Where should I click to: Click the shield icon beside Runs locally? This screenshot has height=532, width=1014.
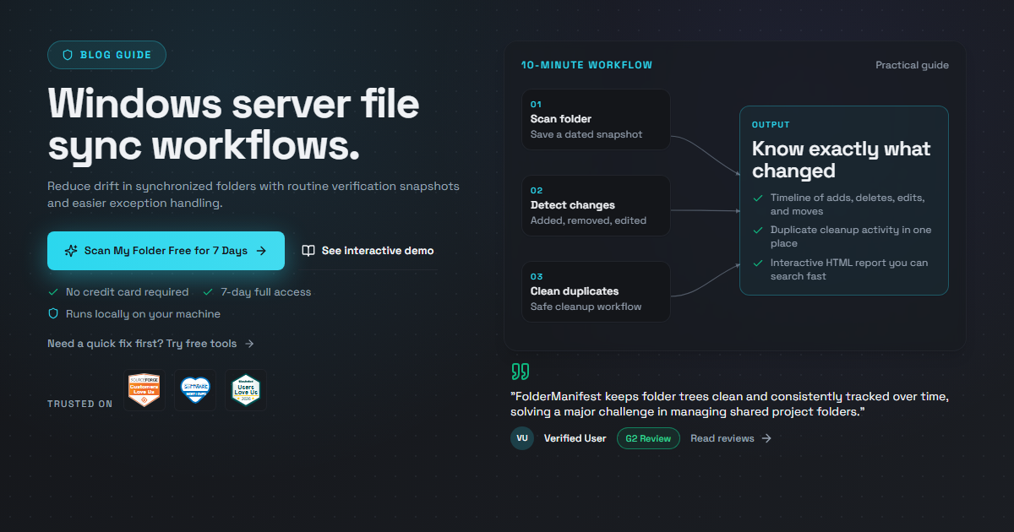pyautogui.click(x=53, y=314)
